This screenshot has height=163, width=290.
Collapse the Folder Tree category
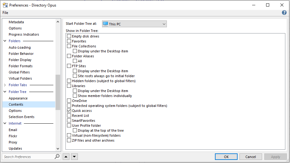(5, 92)
